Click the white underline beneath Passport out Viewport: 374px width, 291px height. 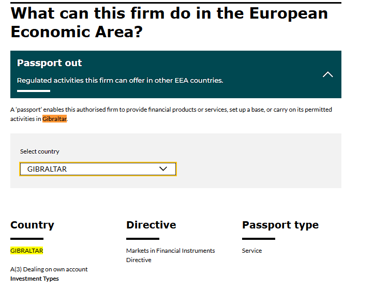(x=34, y=91)
